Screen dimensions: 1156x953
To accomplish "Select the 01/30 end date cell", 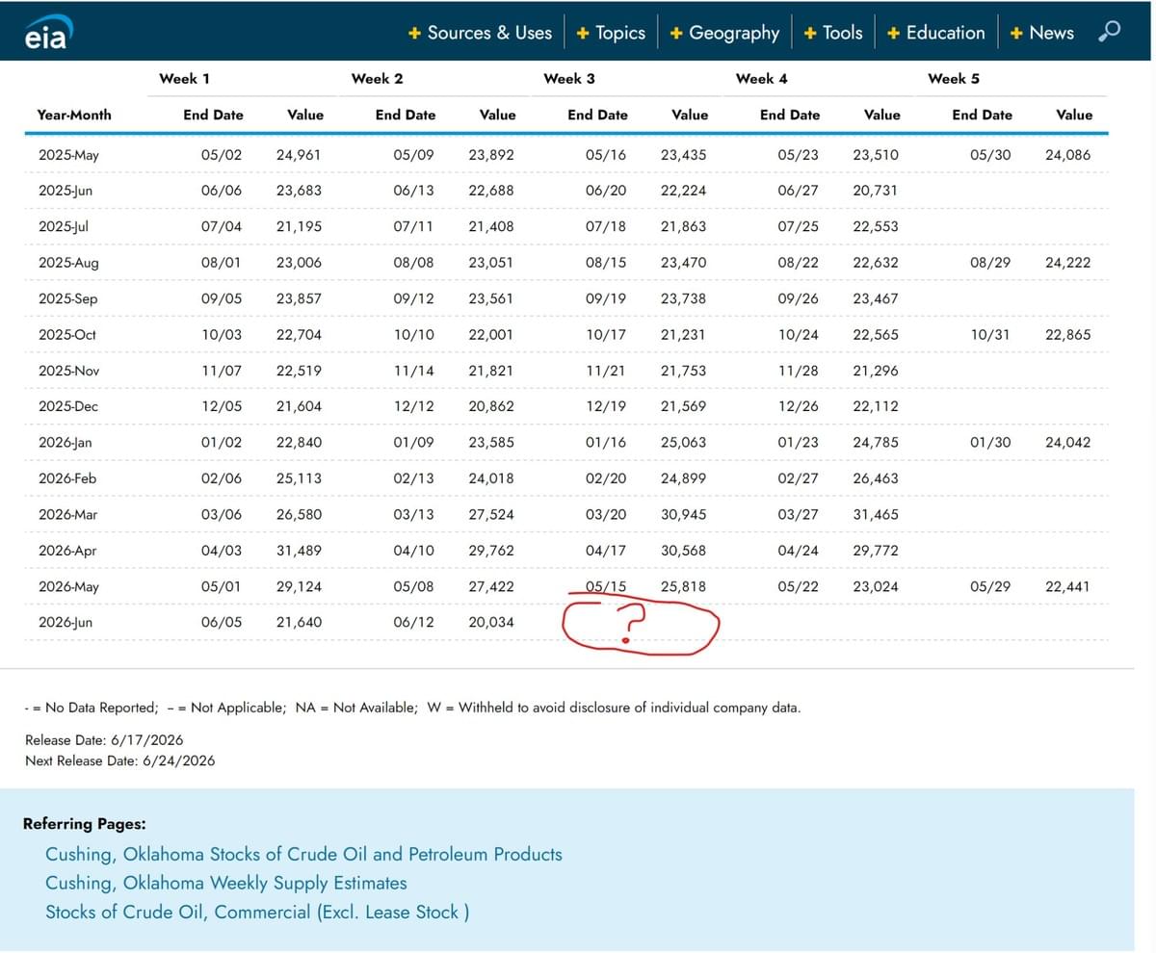I will click(991, 443).
